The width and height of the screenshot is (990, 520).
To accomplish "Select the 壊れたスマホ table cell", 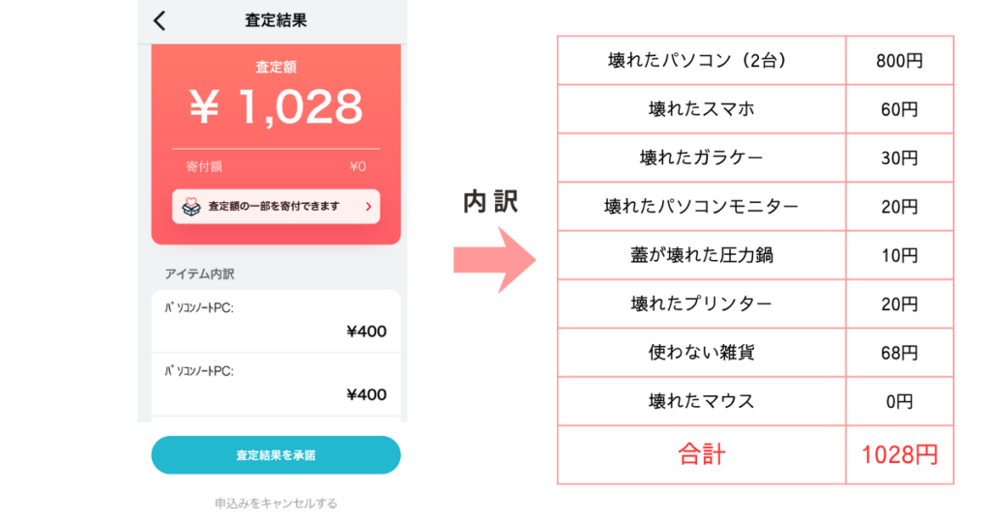I will (x=701, y=109).
